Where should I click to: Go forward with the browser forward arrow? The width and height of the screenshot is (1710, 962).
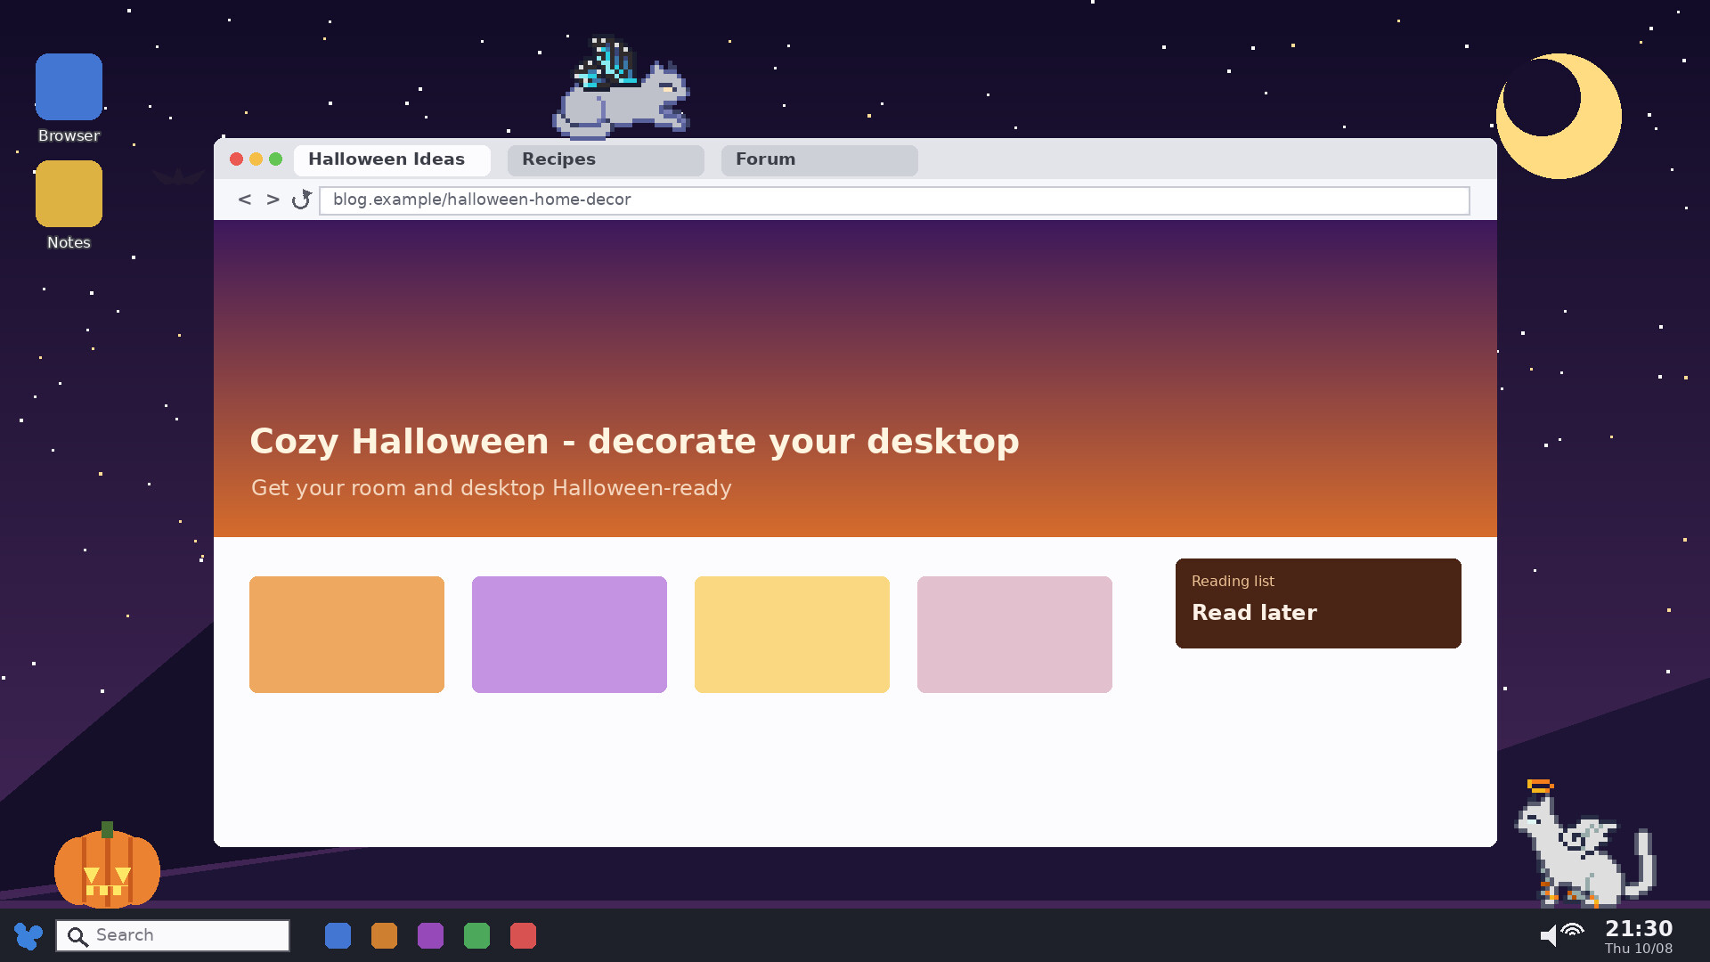273,200
